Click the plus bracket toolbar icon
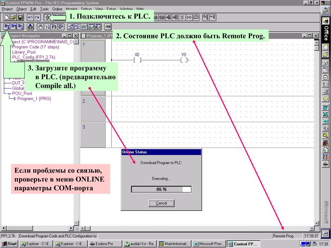Screen dimensions: 331x248 [x=206, y=17]
